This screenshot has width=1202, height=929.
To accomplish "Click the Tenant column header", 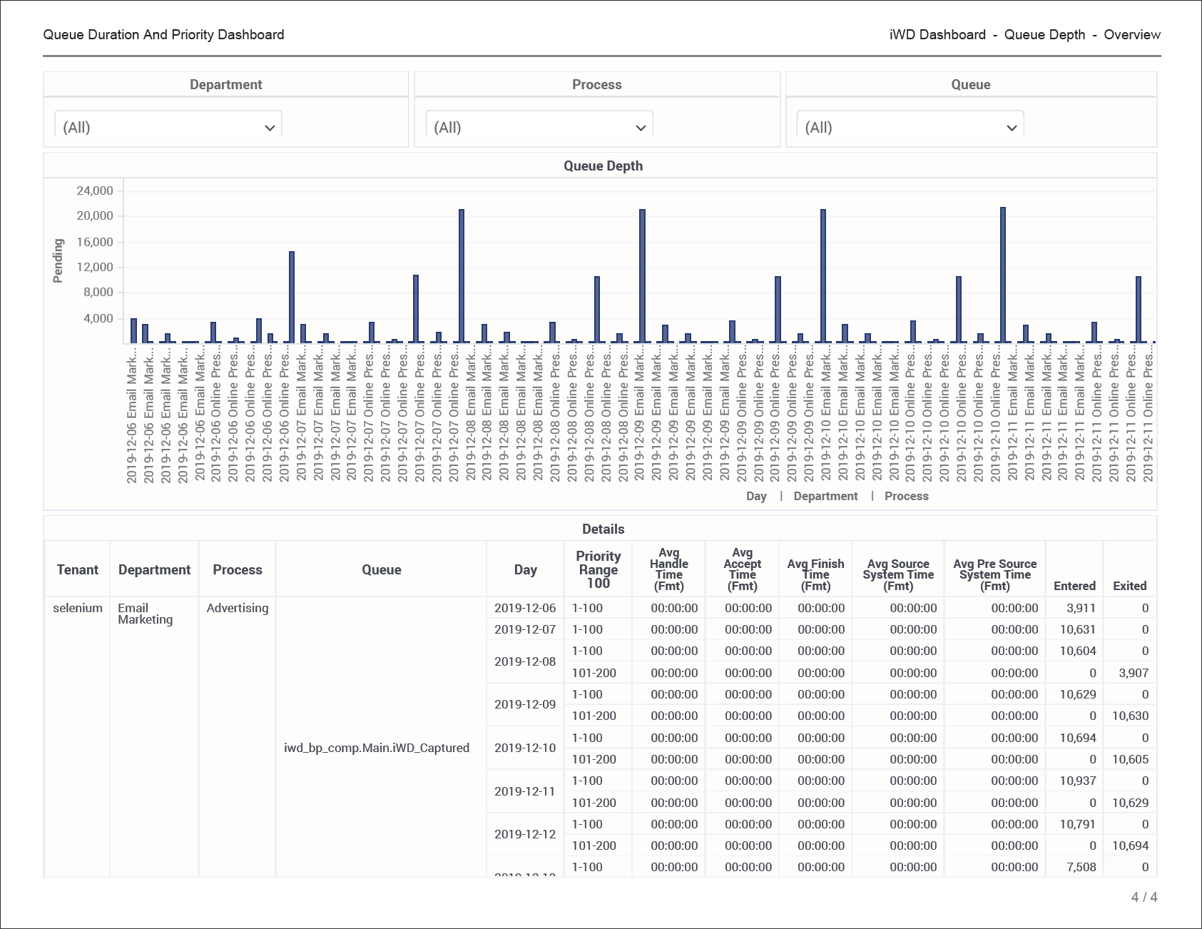I will tap(78, 569).
